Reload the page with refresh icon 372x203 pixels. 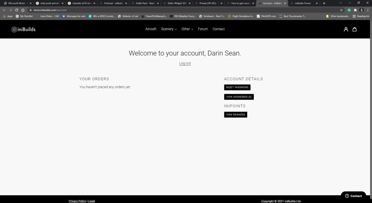click(16, 10)
